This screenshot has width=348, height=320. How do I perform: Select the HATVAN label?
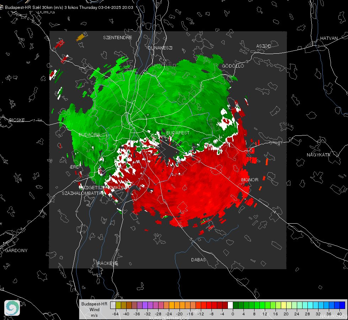[329, 38]
